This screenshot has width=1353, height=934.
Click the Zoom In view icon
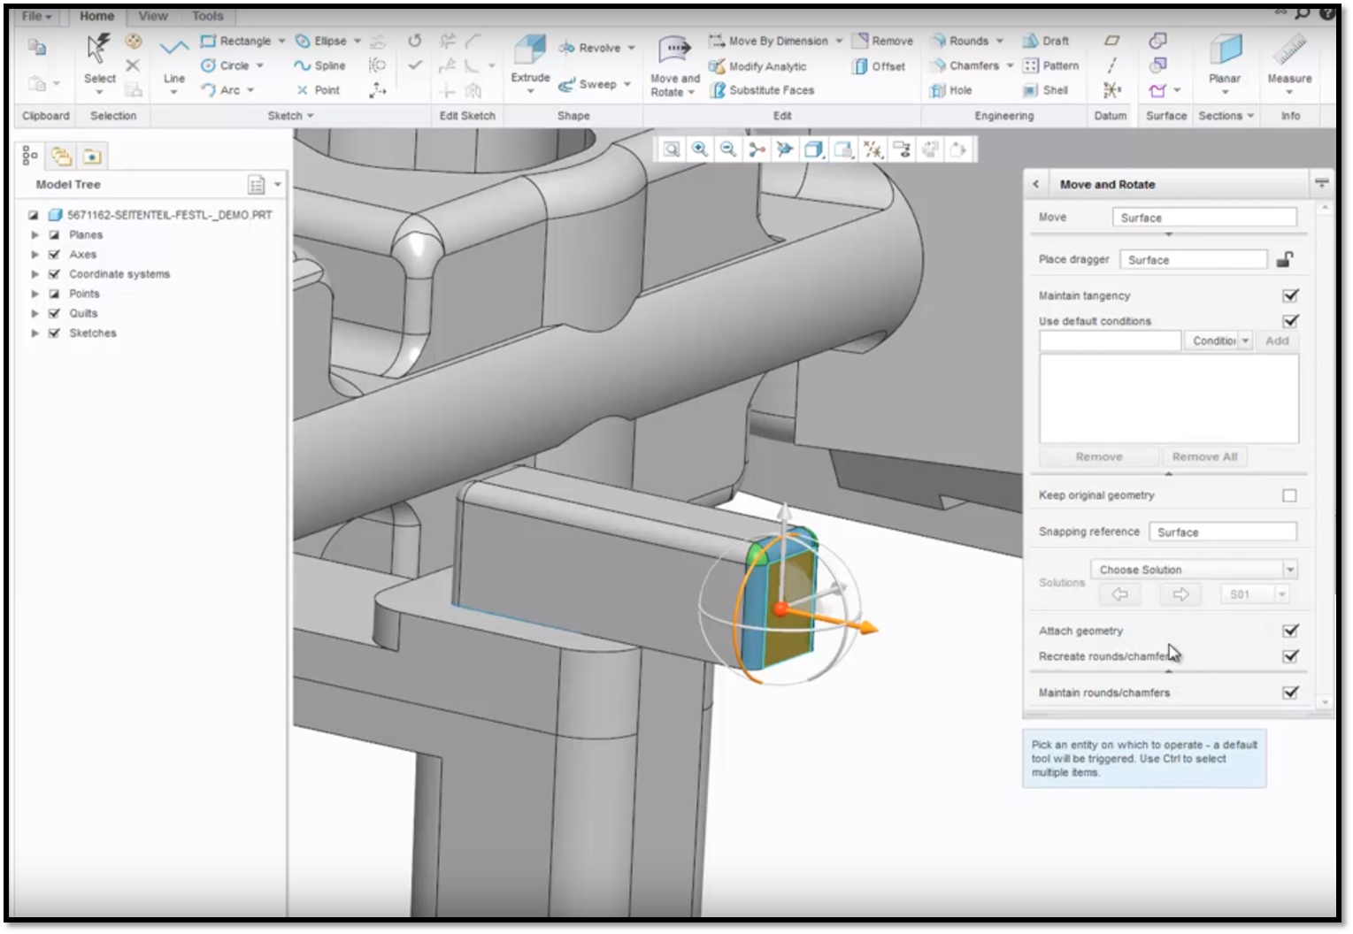click(700, 149)
